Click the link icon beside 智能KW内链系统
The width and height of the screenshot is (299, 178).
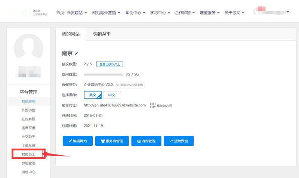[117, 85]
